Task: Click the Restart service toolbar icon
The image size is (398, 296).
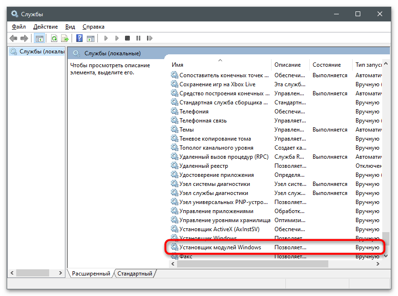Action: click(x=148, y=38)
